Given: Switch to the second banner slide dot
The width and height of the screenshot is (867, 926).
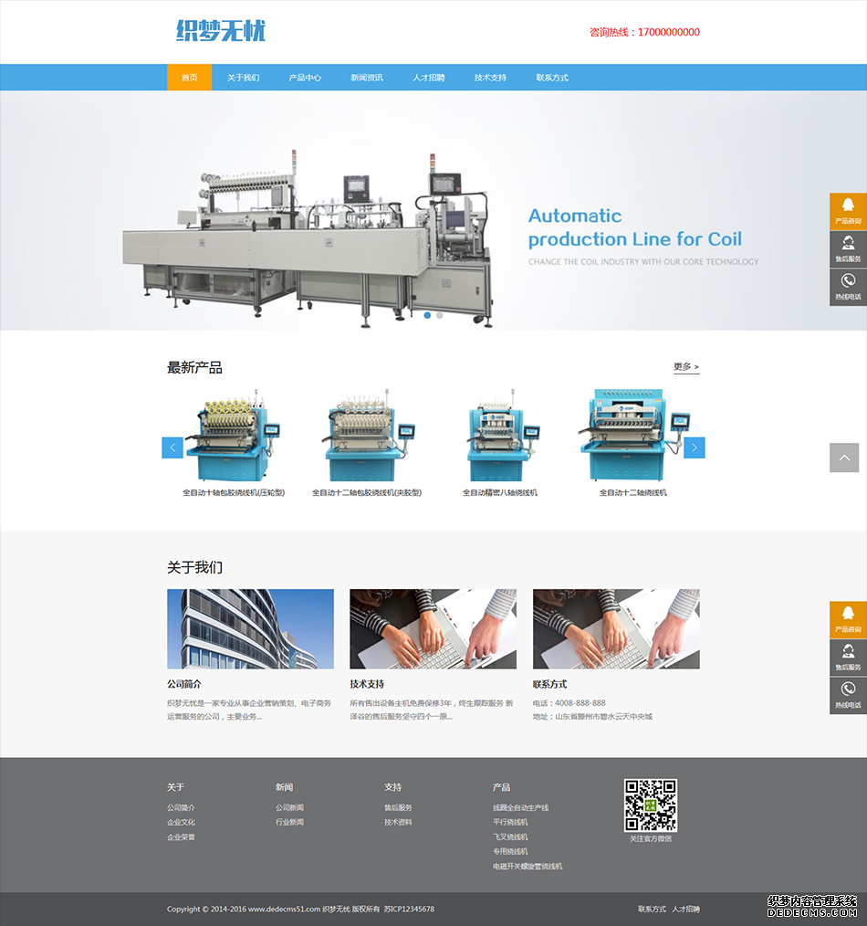Looking at the screenshot, I should click(439, 315).
